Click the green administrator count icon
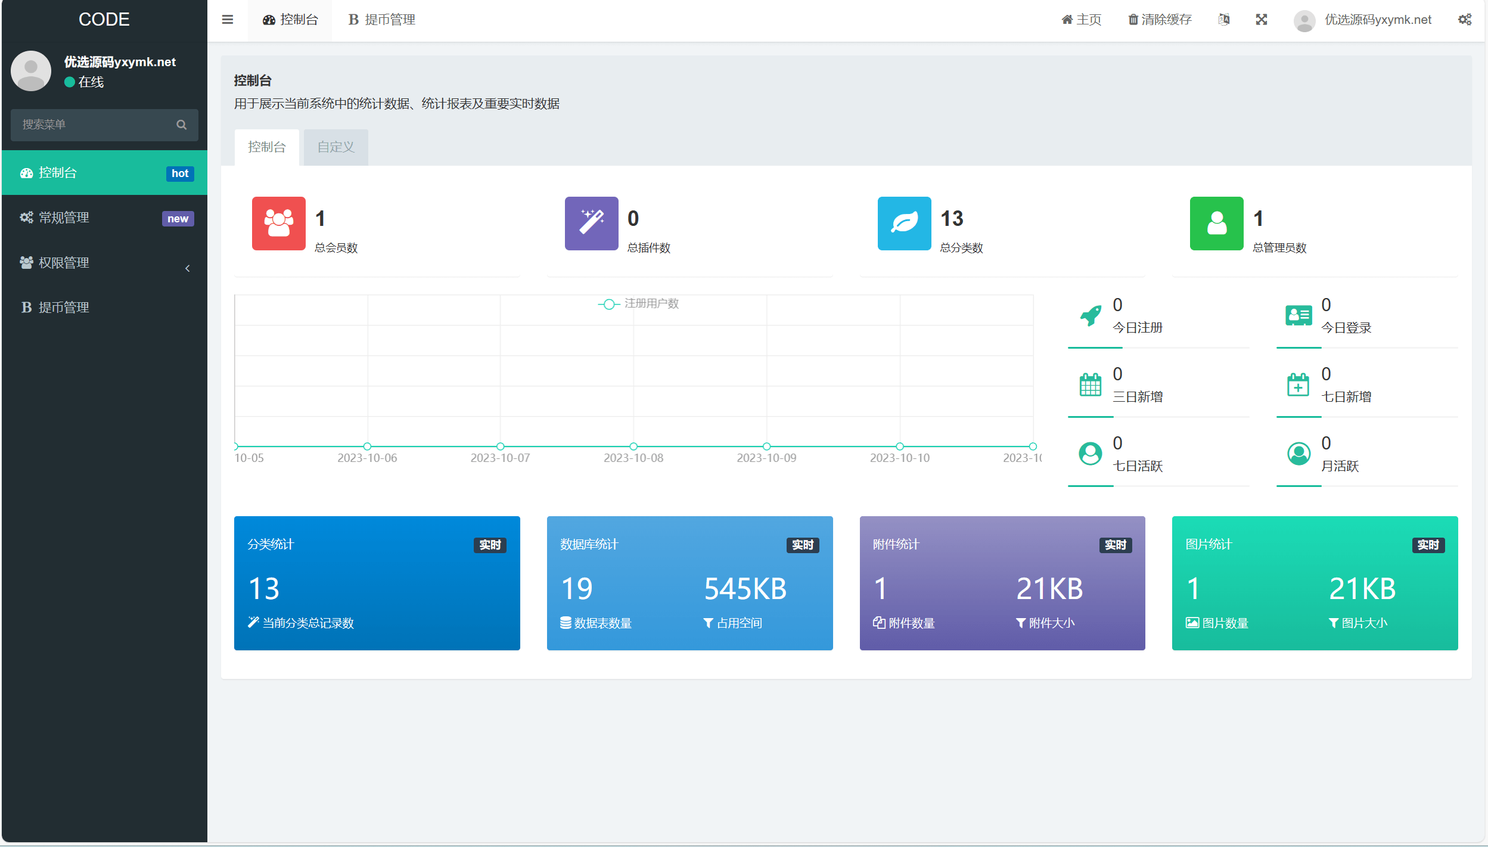The image size is (1488, 847). click(1216, 224)
